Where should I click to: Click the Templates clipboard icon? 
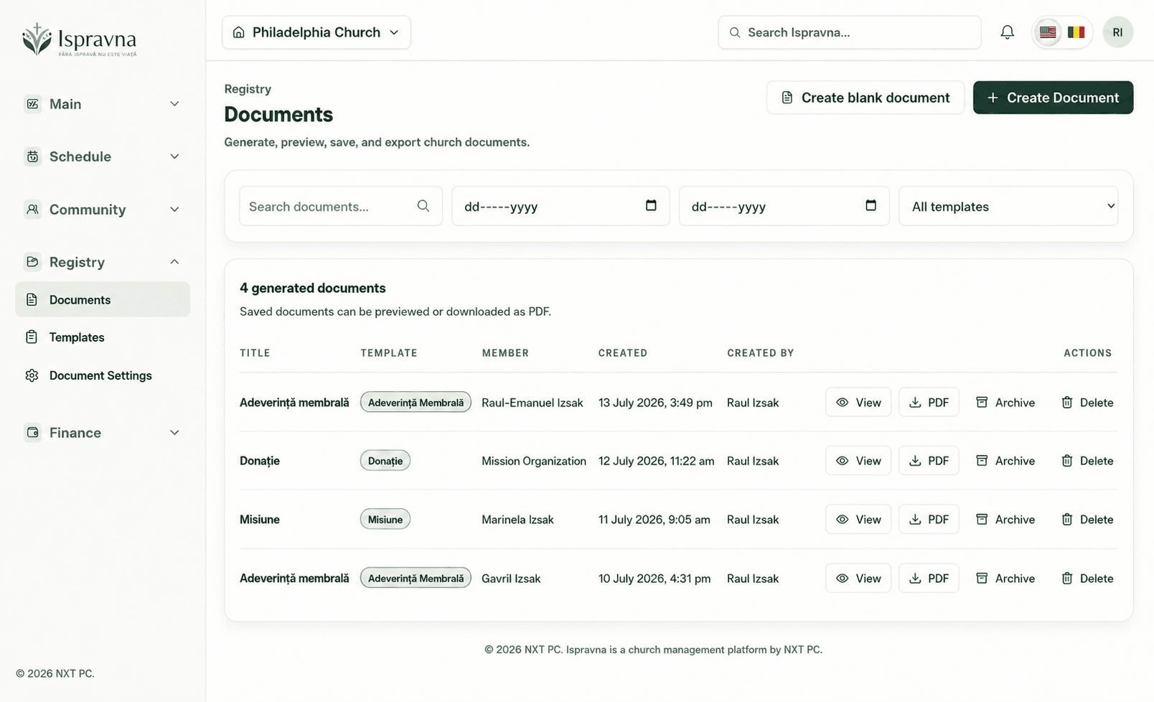(x=32, y=337)
